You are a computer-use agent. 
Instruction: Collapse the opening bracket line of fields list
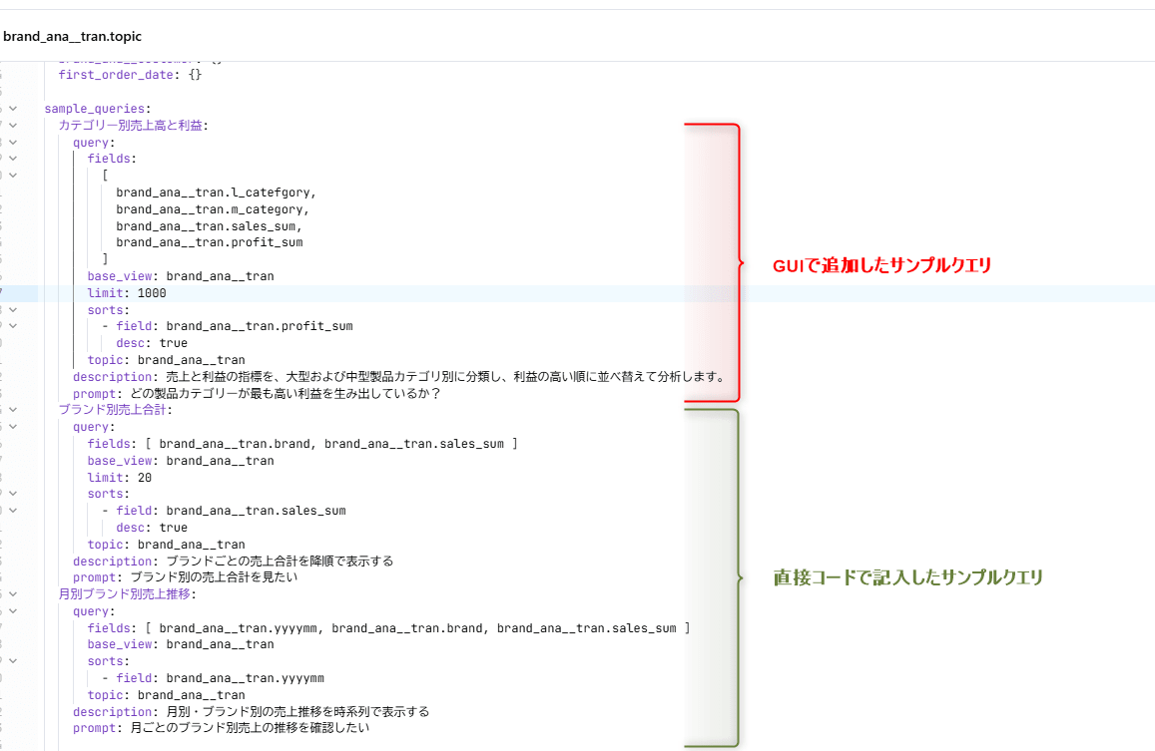tap(13, 176)
